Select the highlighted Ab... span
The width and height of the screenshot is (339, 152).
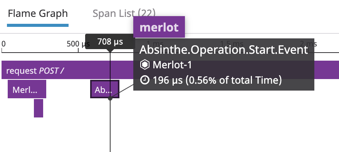pyautogui.click(x=105, y=89)
